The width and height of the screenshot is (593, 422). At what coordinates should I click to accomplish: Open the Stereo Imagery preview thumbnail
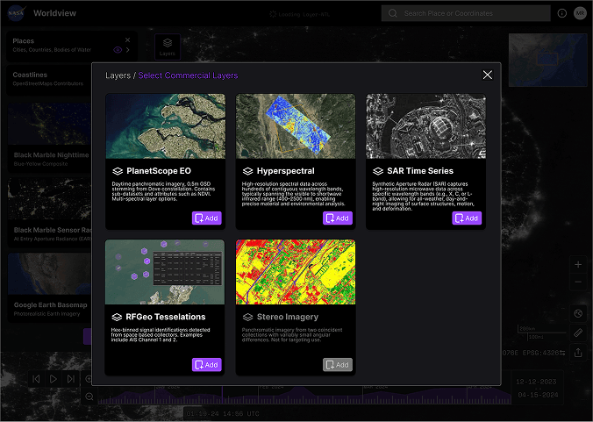tap(296, 272)
